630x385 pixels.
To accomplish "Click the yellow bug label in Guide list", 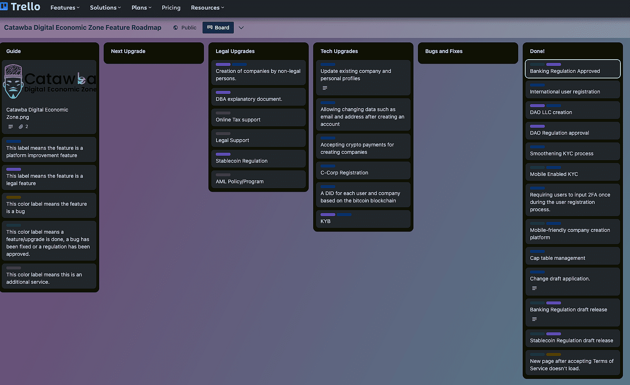I will click(x=14, y=197).
